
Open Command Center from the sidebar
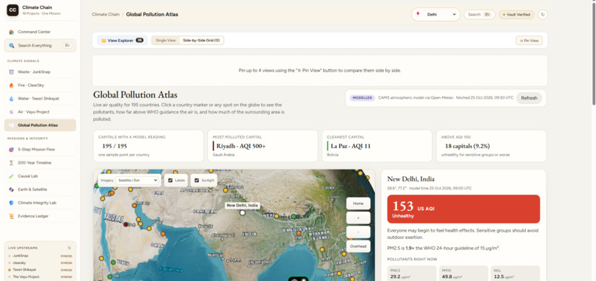click(40, 32)
